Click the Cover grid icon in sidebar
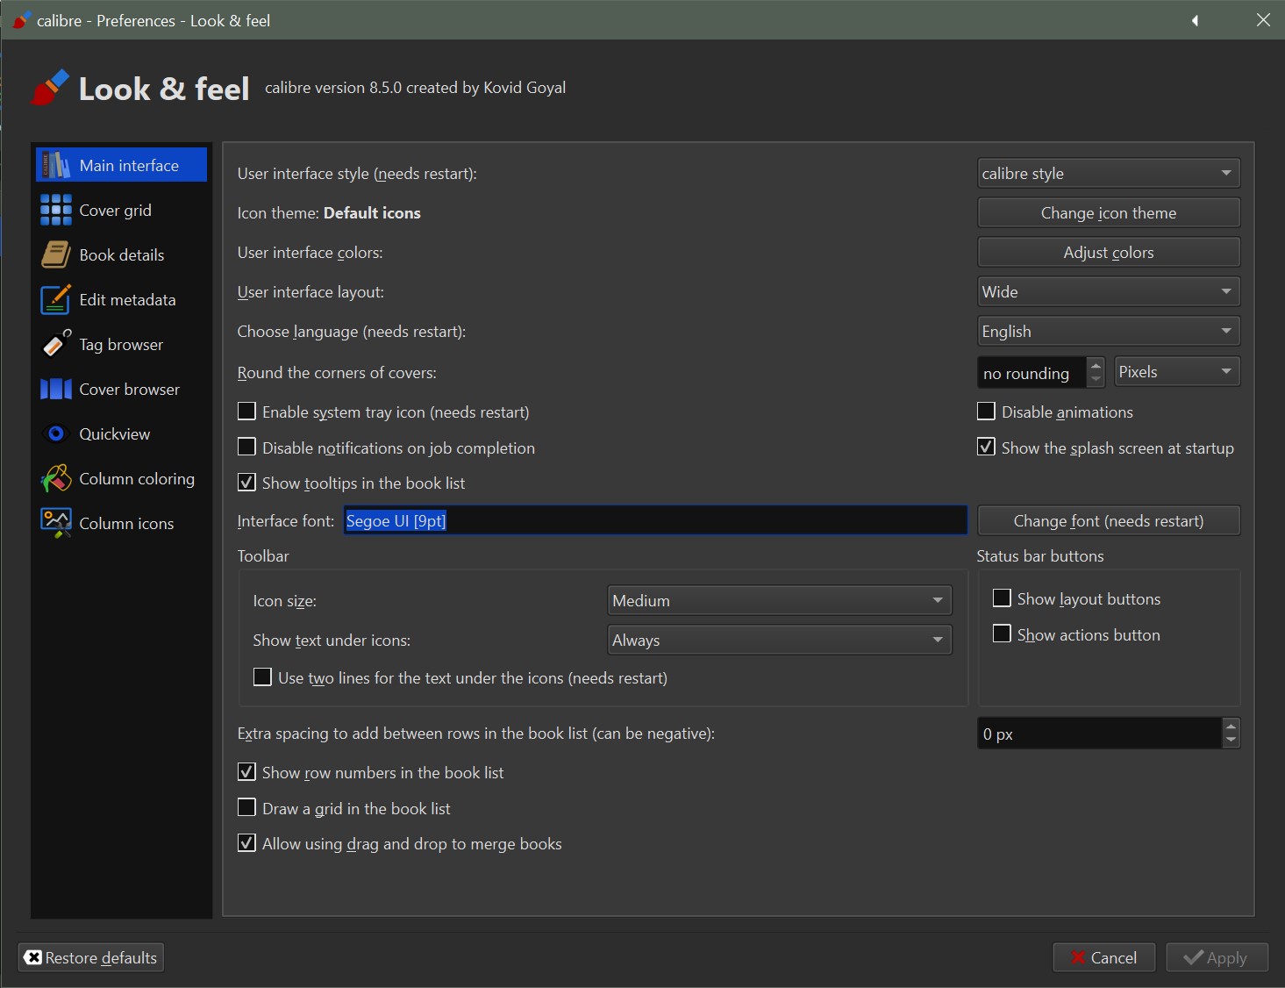1285x988 pixels. point(56,211)
